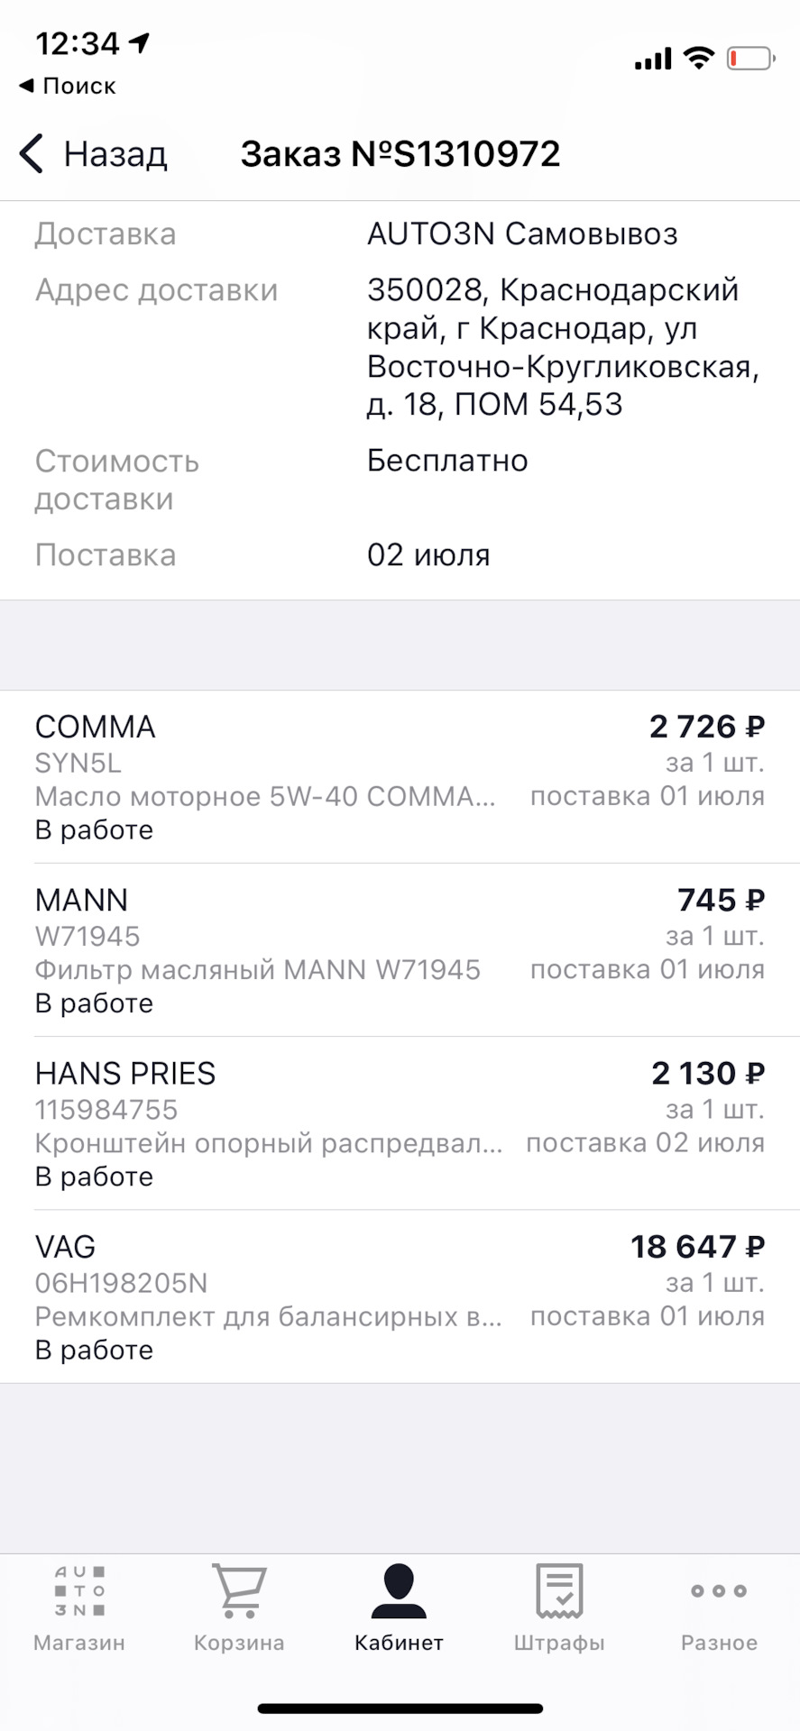Open the Штрафы receipt icon
800x1731 pixels.
(559, 1591)
